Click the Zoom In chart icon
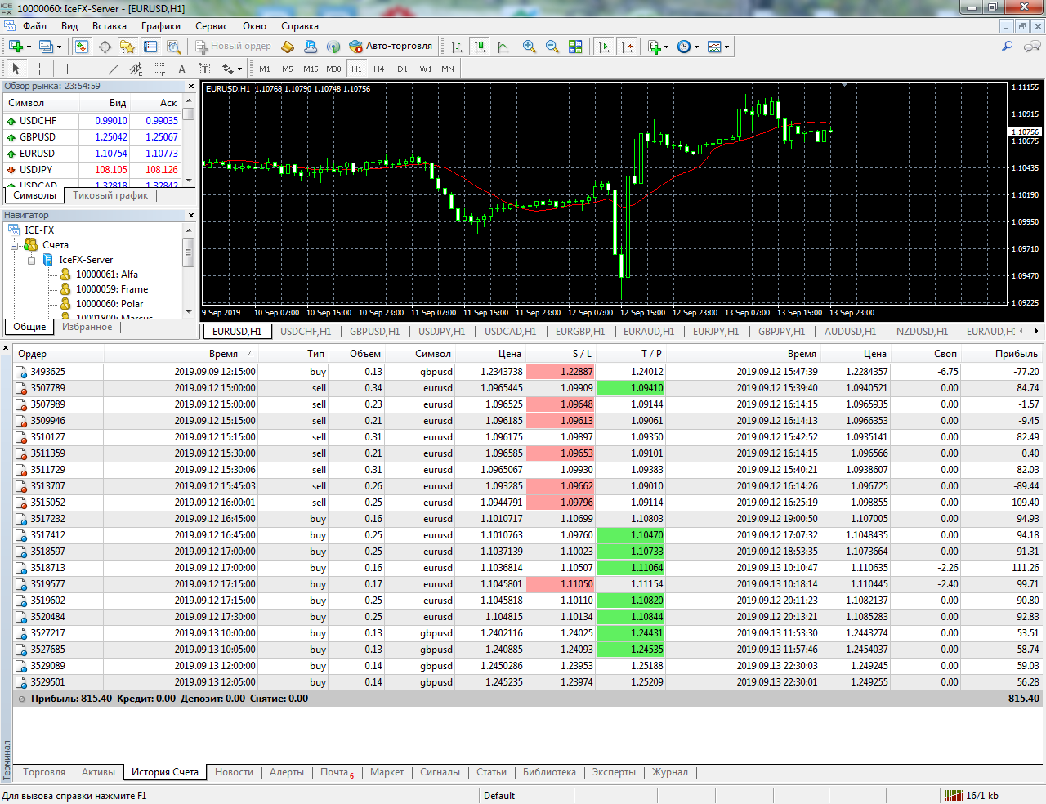 click(530, 47)
